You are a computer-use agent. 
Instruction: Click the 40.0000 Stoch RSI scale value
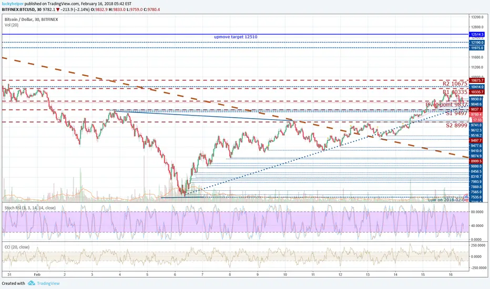(477, 225)
